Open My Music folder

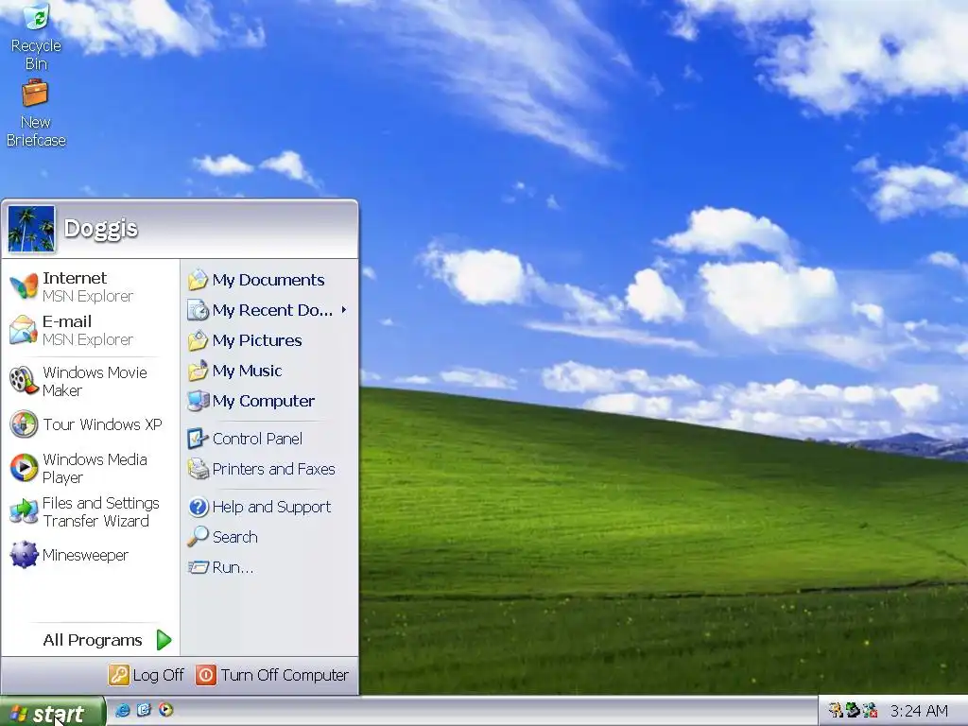[268, 371]
